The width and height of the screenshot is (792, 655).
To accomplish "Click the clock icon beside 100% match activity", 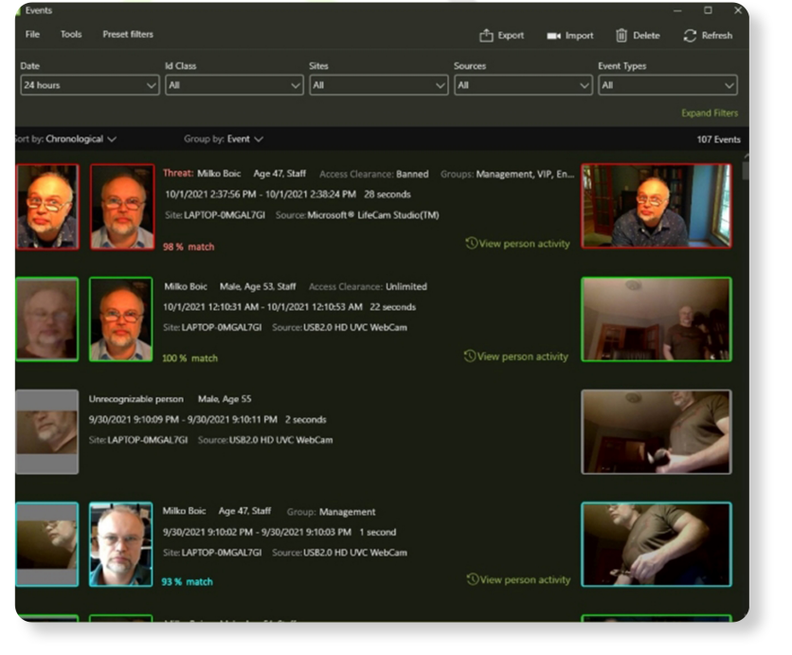I will pyautogui.click(x=471, y=356).
